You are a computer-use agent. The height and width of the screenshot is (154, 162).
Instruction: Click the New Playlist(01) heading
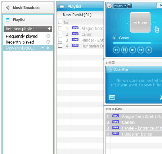coord(77,15)
